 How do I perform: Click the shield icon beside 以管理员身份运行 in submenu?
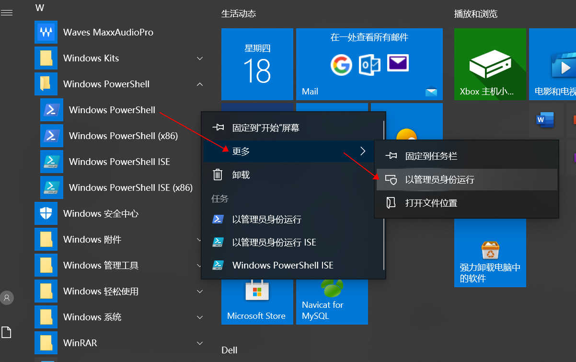tap(391, 179)
